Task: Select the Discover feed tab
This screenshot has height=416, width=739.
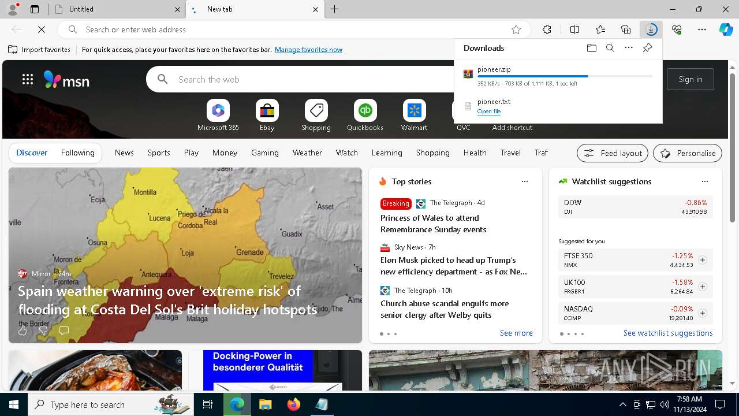Action: pyautogui.click(x=32, y=153)
